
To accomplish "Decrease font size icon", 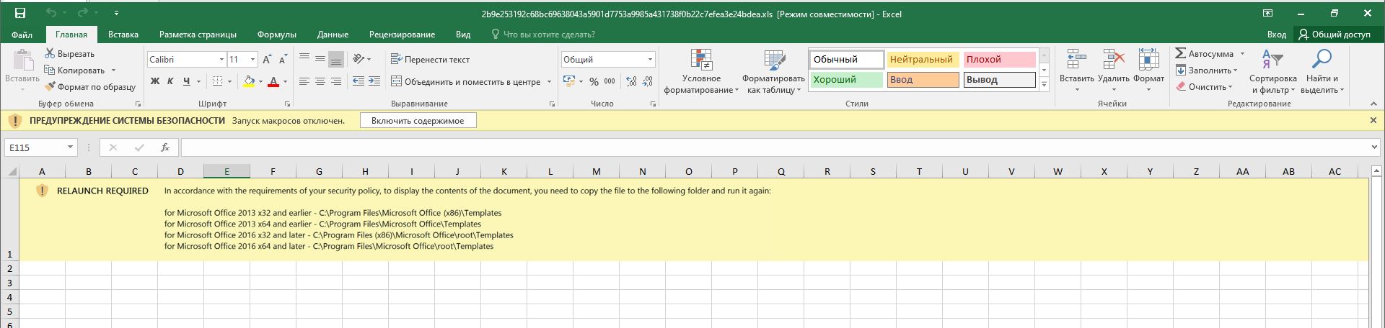I will pos(283,60).
